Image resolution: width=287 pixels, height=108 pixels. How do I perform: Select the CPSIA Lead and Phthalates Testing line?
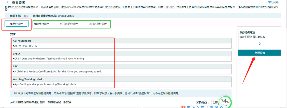49,59
